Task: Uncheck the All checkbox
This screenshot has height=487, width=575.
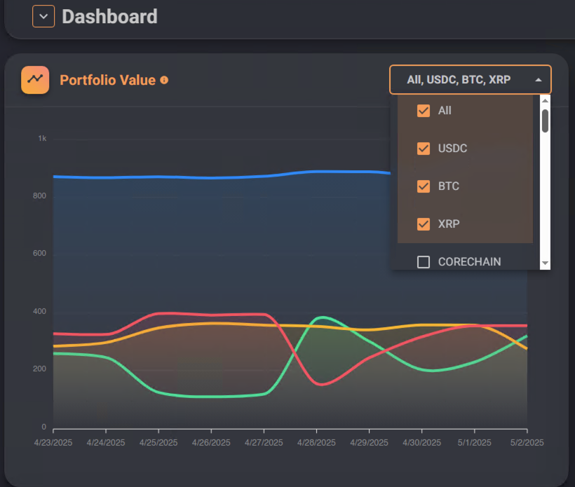Action: [x=424, y=111]
